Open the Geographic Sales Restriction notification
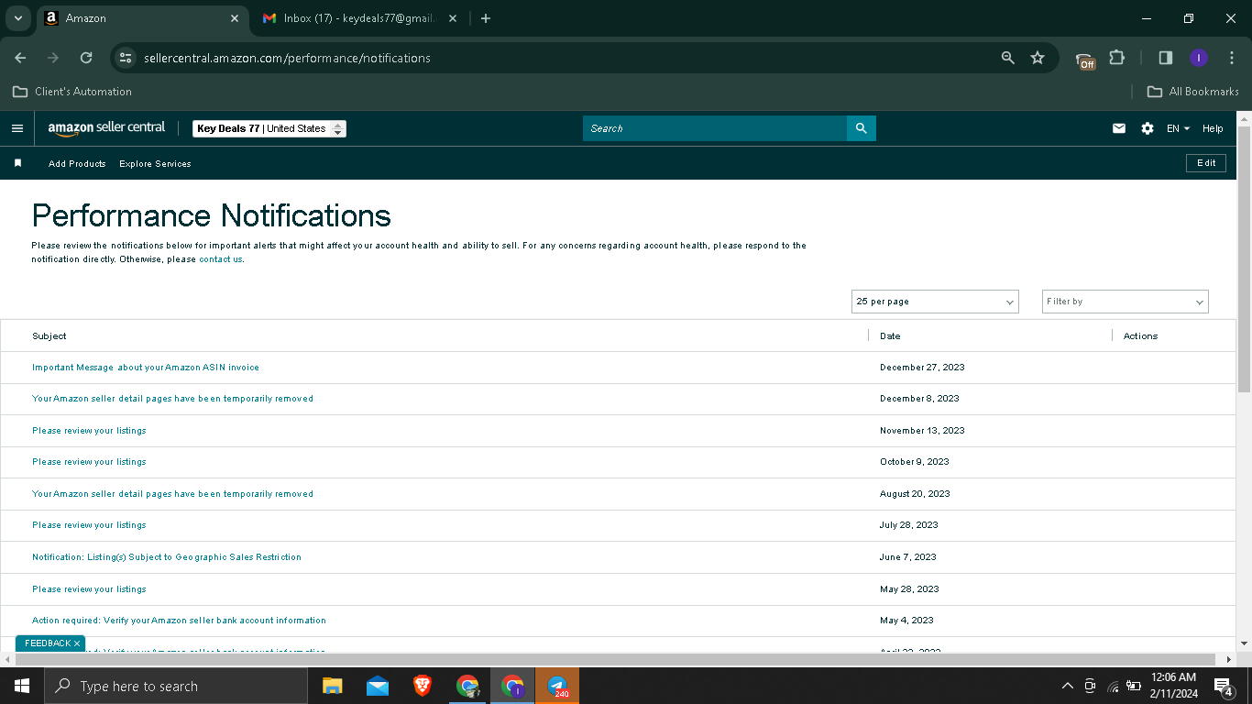This screenshot has height=704, width=1252. pos(167,557)
